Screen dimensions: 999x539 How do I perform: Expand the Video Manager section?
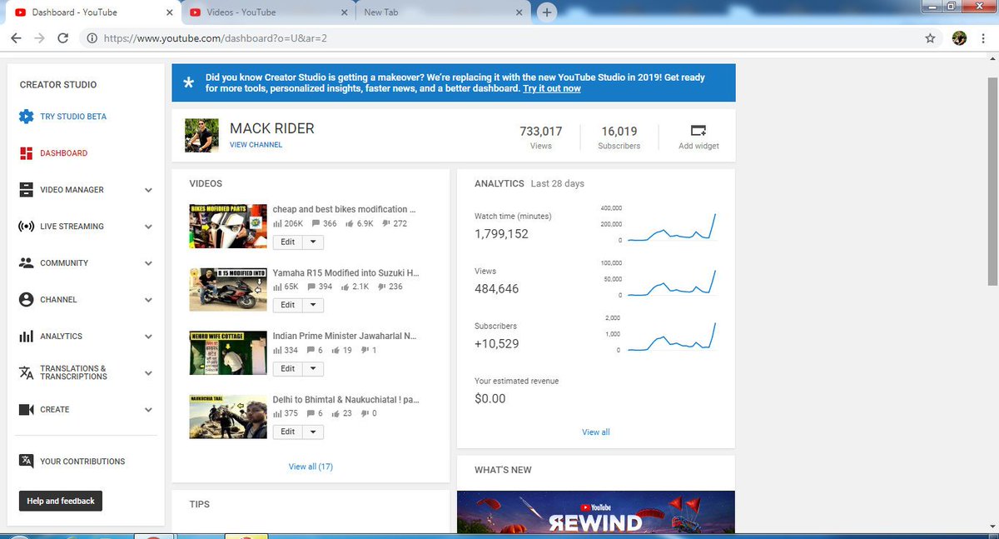pyautogui.click(x=148, y=190)
